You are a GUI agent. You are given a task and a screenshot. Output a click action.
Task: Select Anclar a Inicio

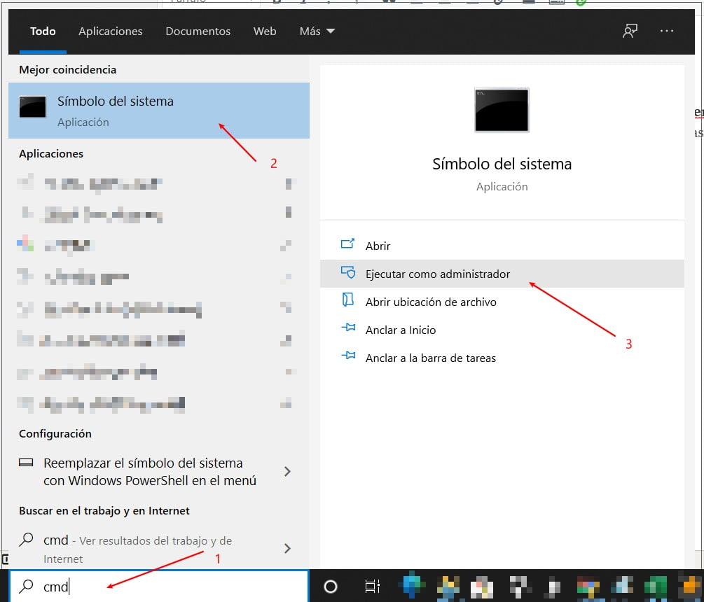502,330
